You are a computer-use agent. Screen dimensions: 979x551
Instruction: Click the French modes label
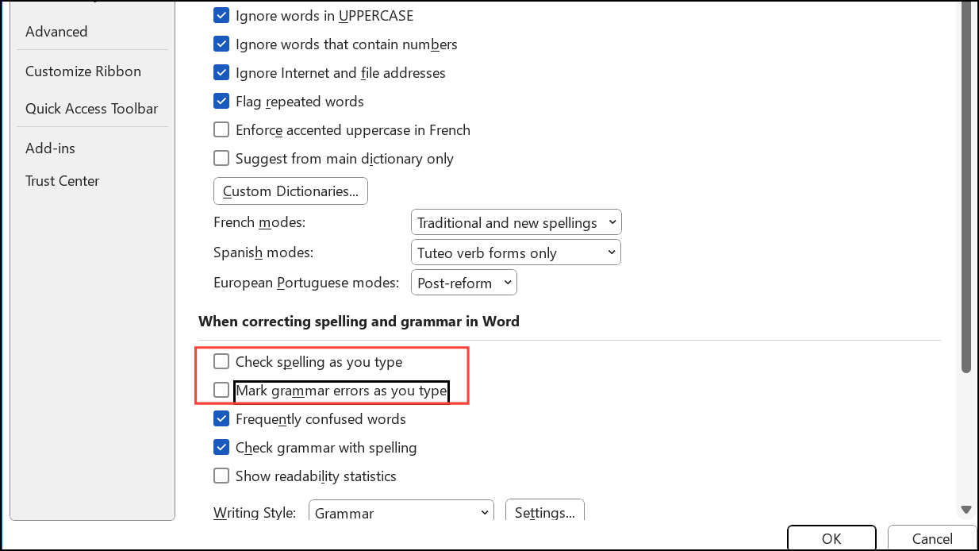(259, 222)
